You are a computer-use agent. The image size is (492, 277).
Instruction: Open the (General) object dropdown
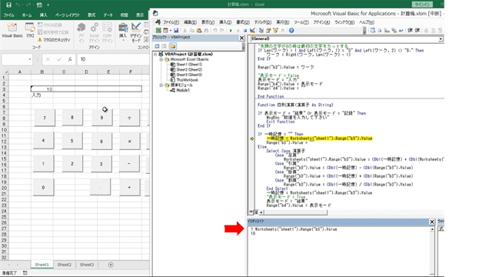(440, 39)
